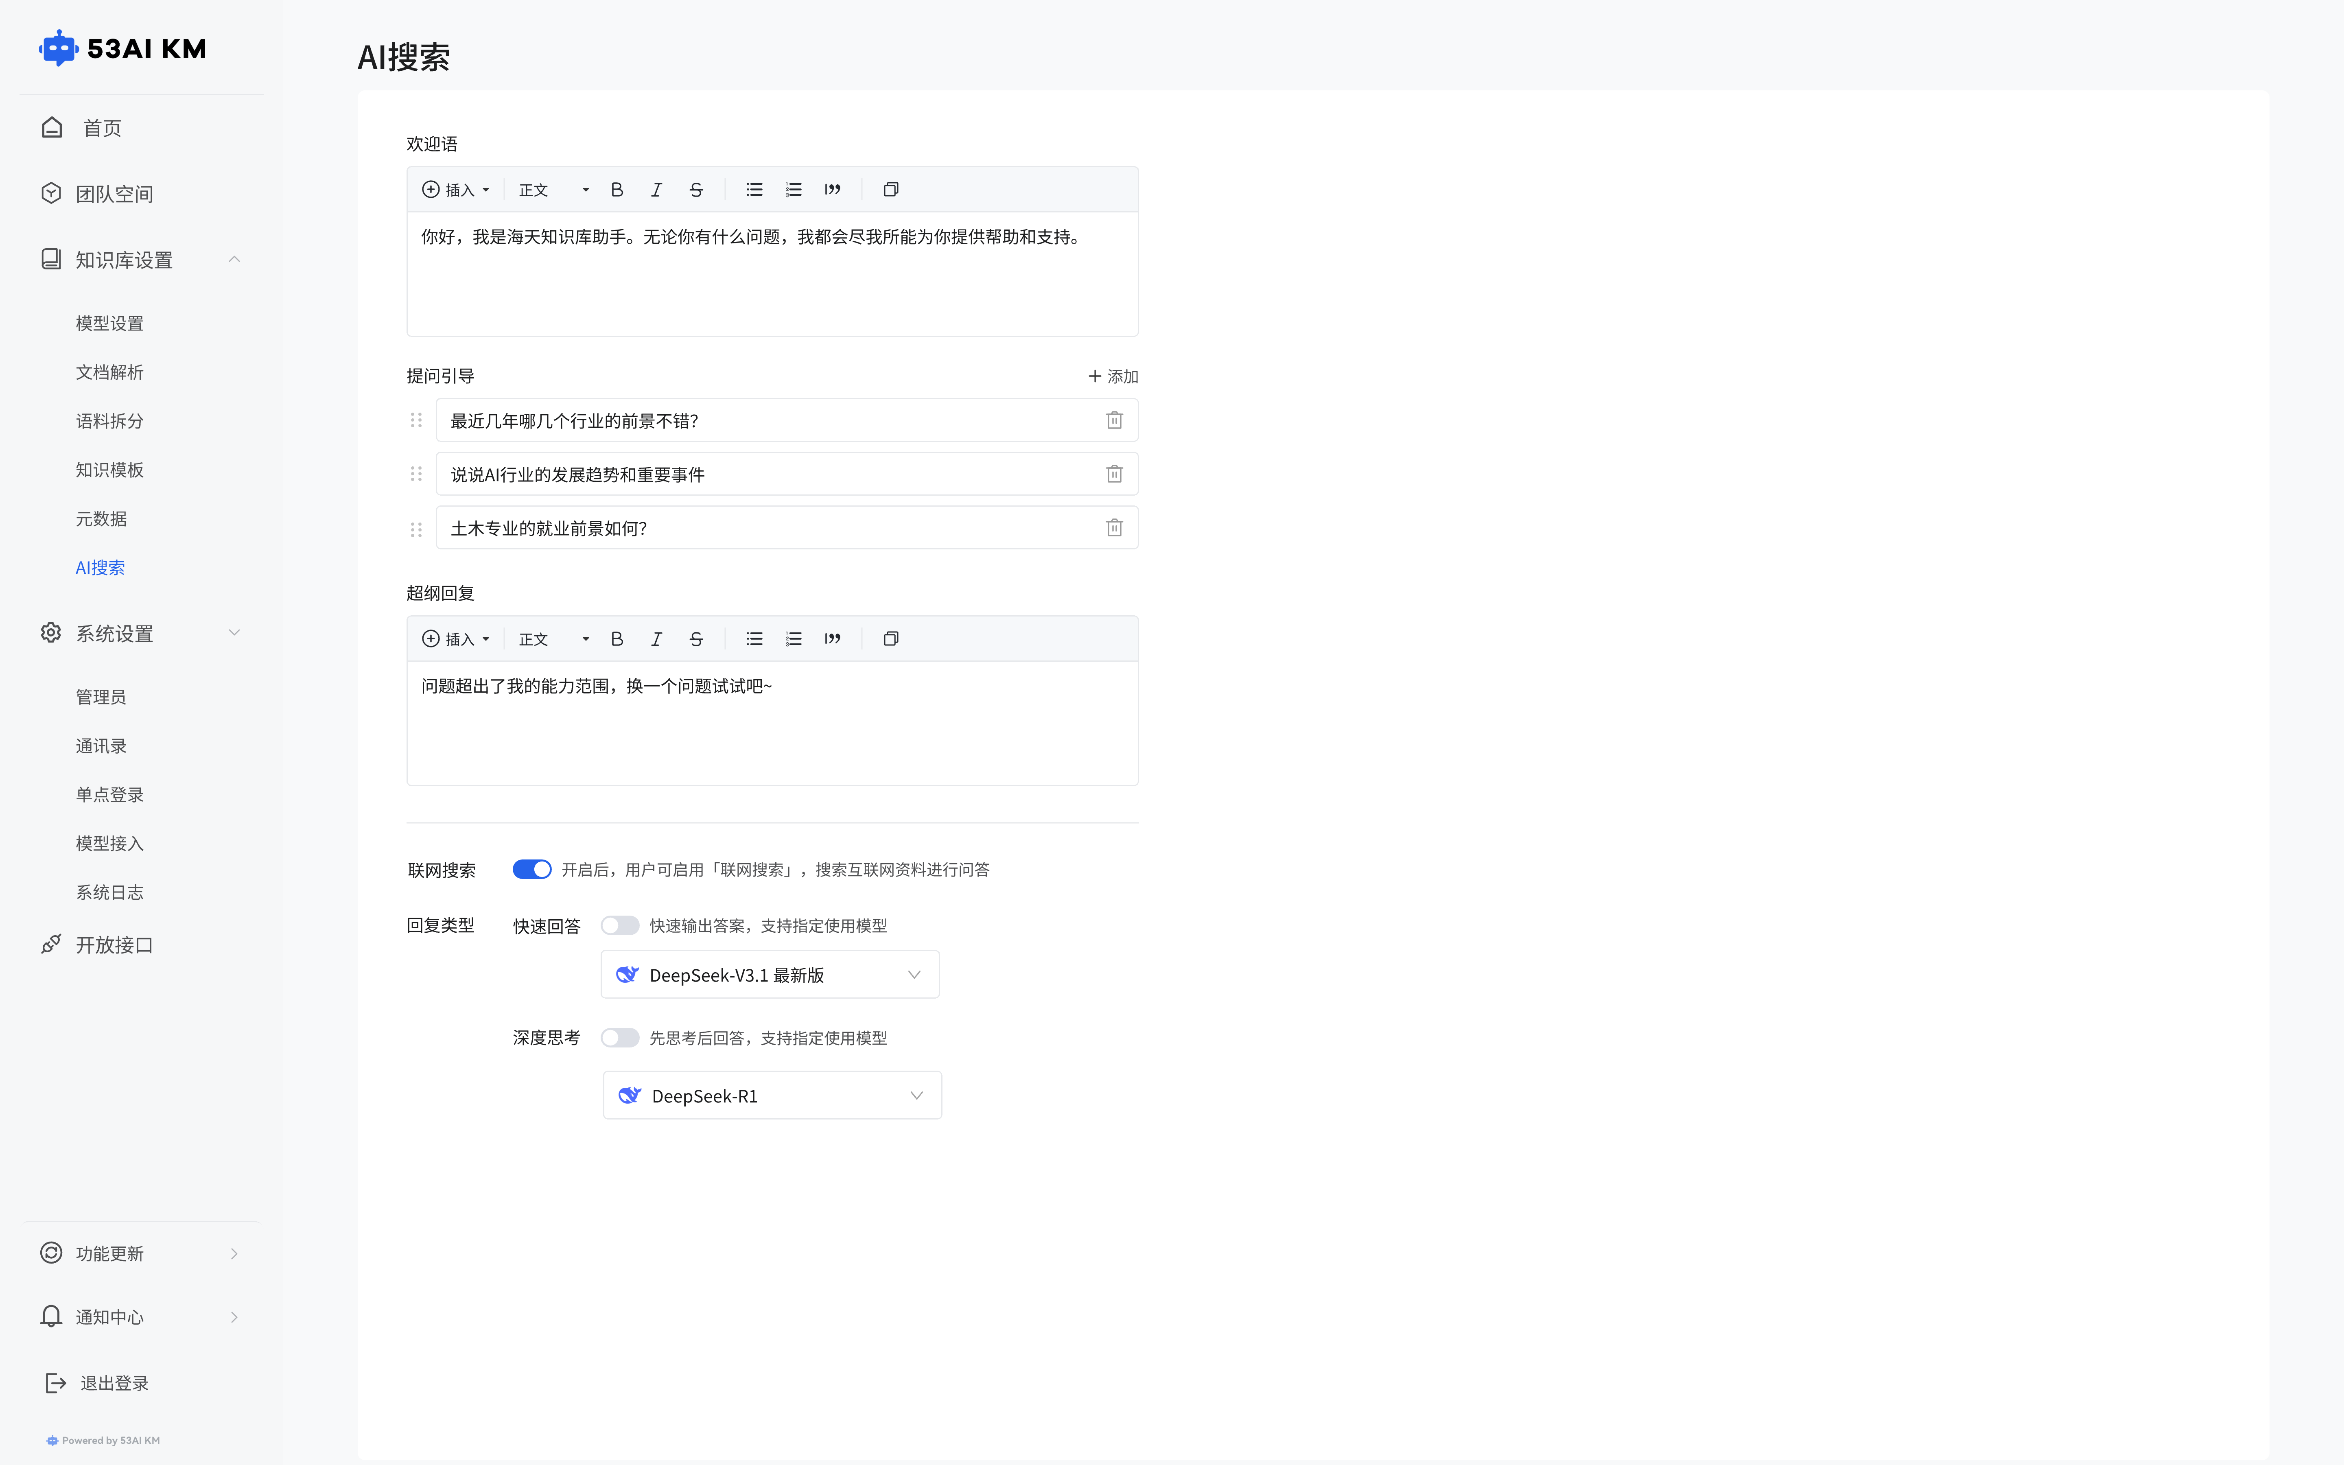Click strikethrough icon in 欢迎语 editor toolbar

pyautogui.click(x=695, y=190)
